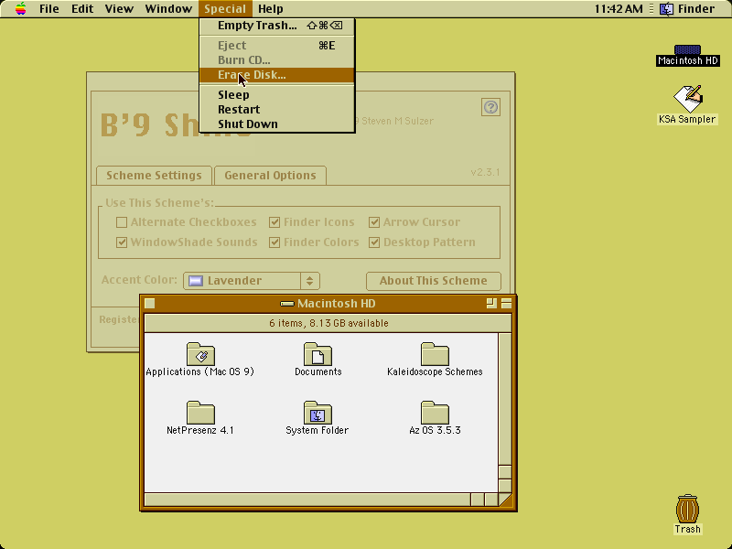The height and width of the screenshot is (549, 732).
Task: Switch to the General Options tab
Action: point(270,176)
